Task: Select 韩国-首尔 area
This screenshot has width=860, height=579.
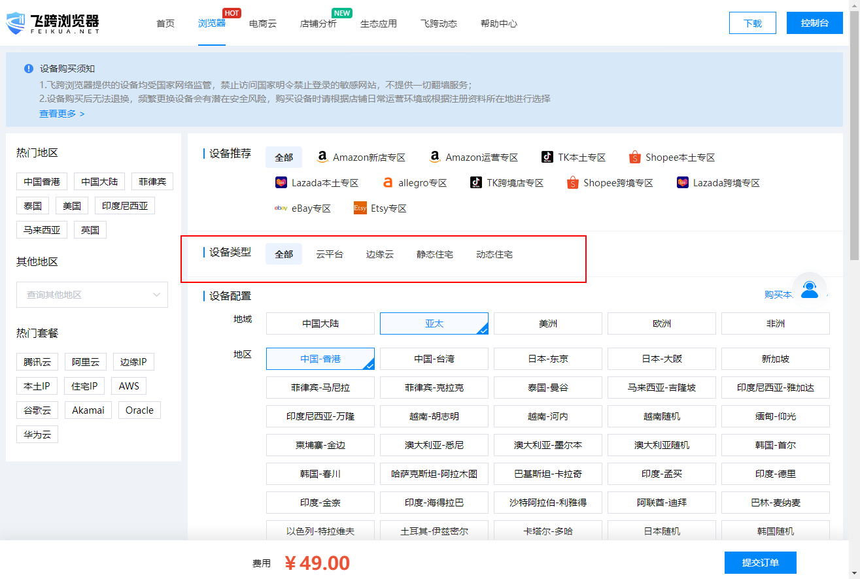Action: pyautogui.click(x=776, y=445)
